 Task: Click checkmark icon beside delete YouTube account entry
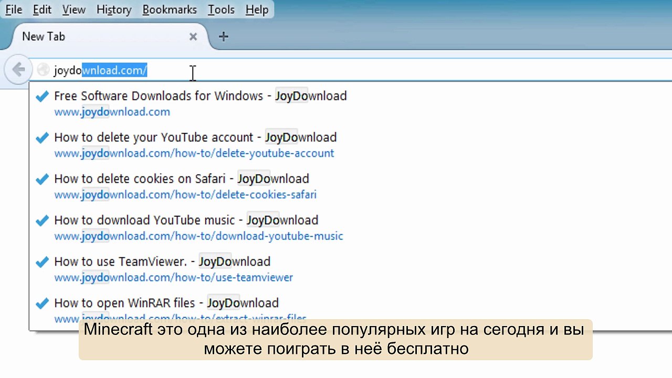point(42,138)
